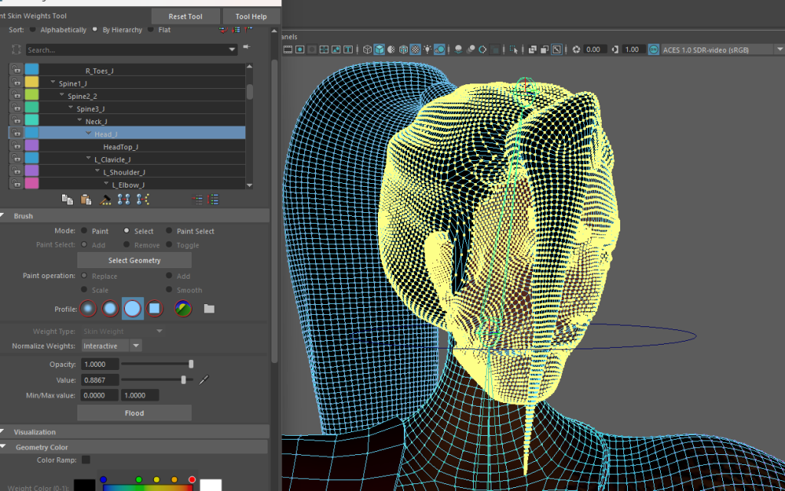Enable the Color Ramp checkbox

coord(86,460)
